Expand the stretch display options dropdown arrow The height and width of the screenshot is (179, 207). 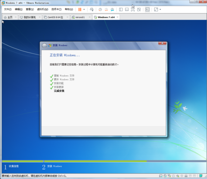tap(160, 9)
